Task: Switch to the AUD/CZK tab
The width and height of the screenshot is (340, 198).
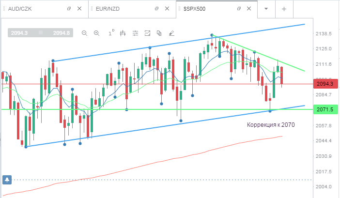Action: 20,9
